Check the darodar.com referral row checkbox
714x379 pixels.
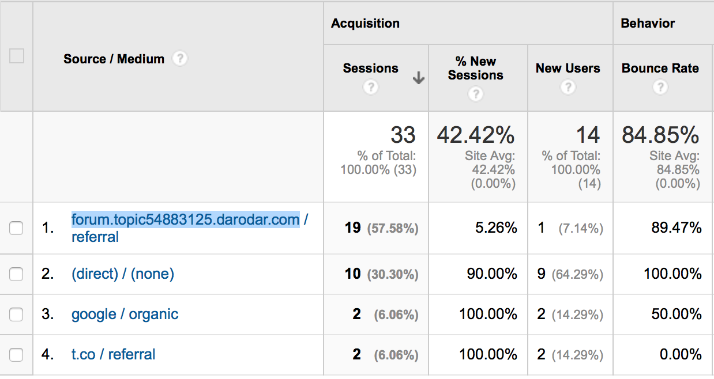[16, 228]
